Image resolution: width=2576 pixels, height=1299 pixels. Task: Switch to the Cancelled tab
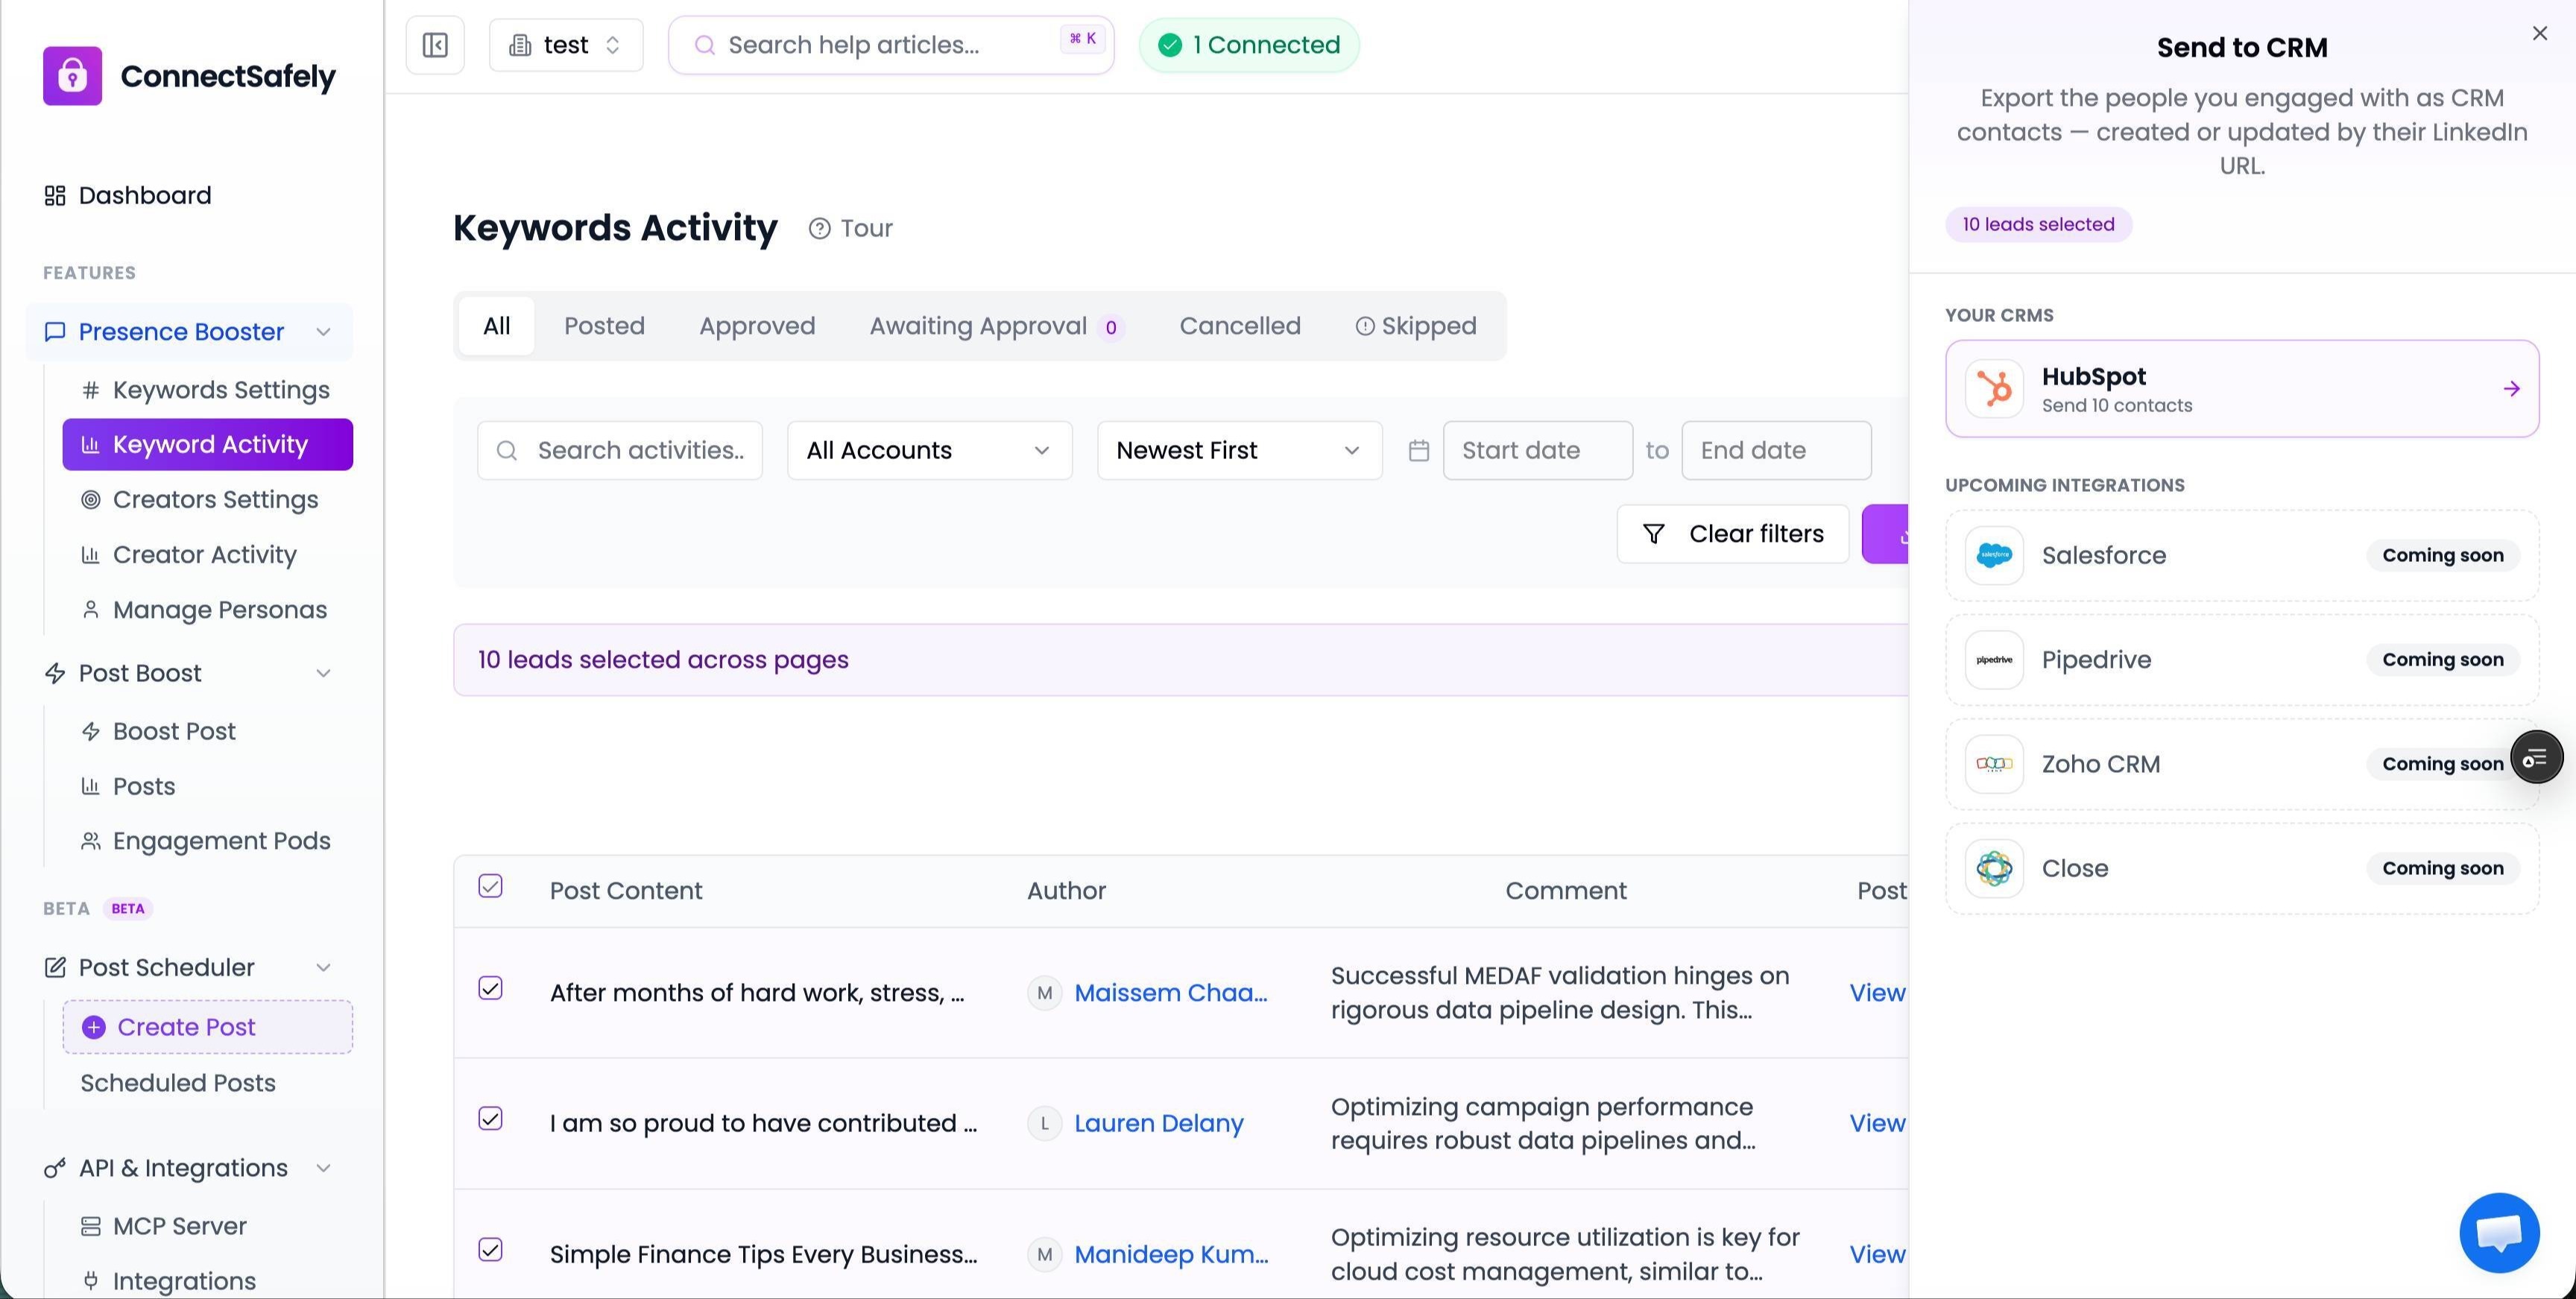pos(1240,326)
